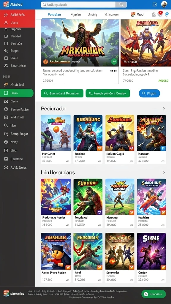Open the 'Mlakoxom' tab
Image resolution: width=171 pixels, height=304 pixels.
point(112,15)
